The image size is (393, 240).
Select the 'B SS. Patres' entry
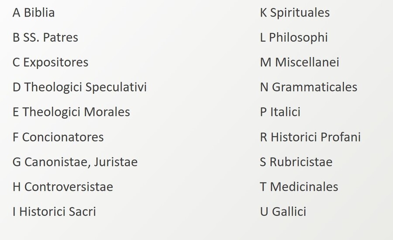click(45, 37)
